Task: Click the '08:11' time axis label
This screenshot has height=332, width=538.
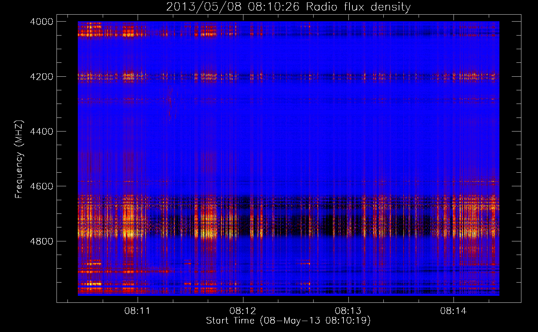Action: click(x=137, y=311)
